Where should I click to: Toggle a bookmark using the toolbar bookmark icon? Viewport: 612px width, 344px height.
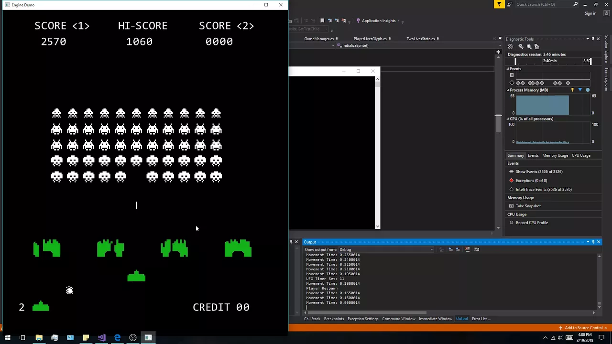tap(322, 21)
